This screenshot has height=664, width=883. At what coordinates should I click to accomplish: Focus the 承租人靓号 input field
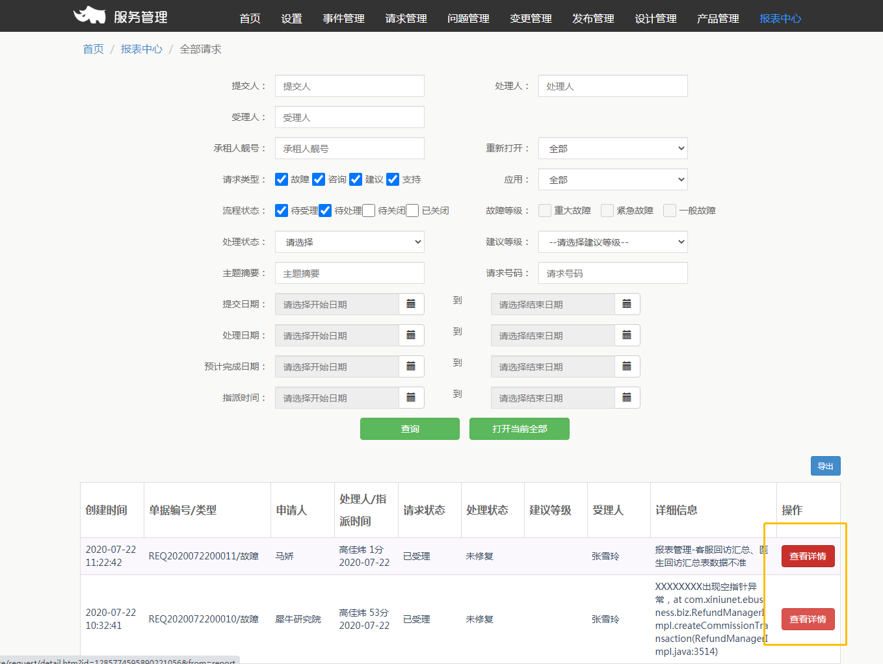pyautogui.click(x=350, y=148)
